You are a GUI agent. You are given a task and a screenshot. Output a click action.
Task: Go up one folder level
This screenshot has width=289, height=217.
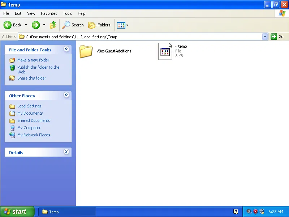(x=53, y=25)
